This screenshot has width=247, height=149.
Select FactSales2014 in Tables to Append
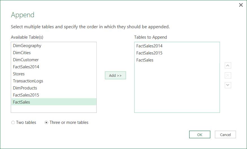(x=149, y=46)
